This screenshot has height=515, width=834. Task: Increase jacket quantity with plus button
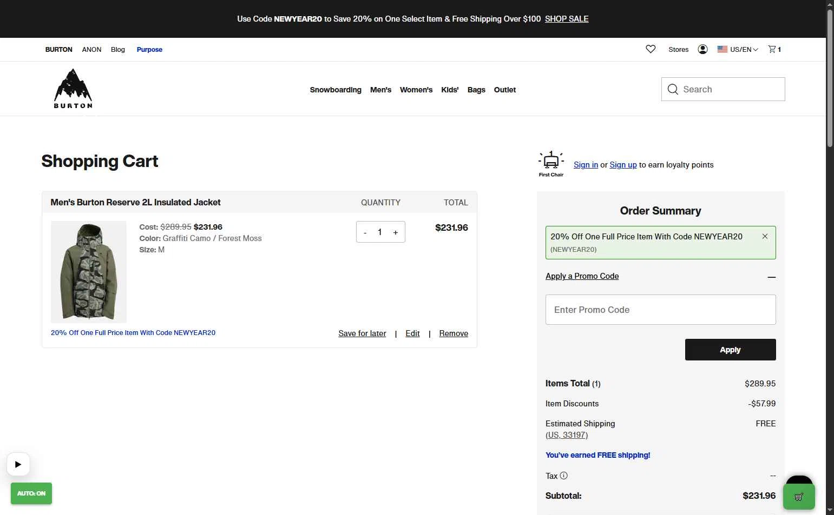pos(396,232)
